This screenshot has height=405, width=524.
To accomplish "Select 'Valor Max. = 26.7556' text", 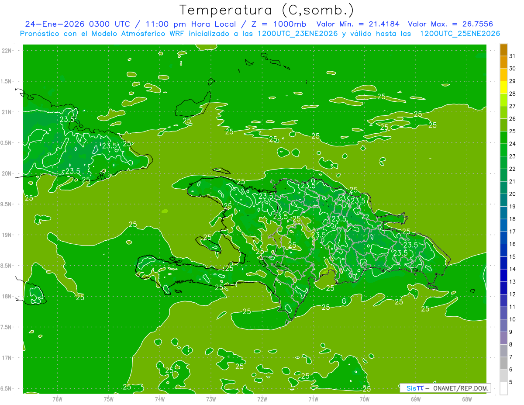I will (450, 24).
